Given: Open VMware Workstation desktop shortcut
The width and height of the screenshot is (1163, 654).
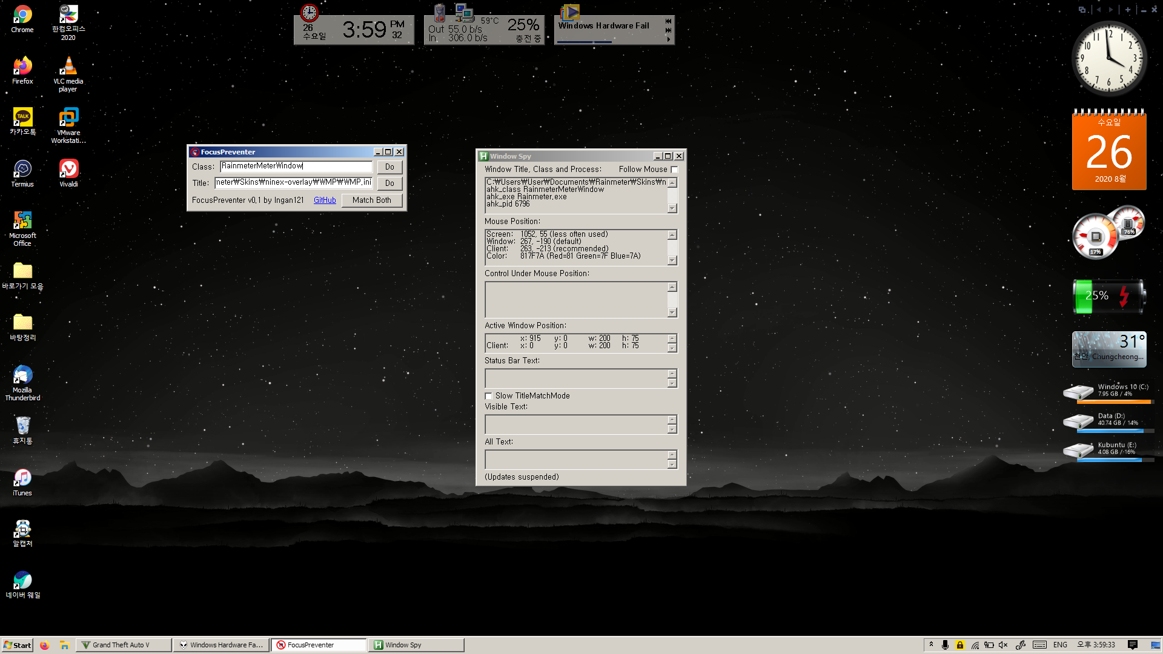Looking at the screenshot, I should [x=68, y=118].
